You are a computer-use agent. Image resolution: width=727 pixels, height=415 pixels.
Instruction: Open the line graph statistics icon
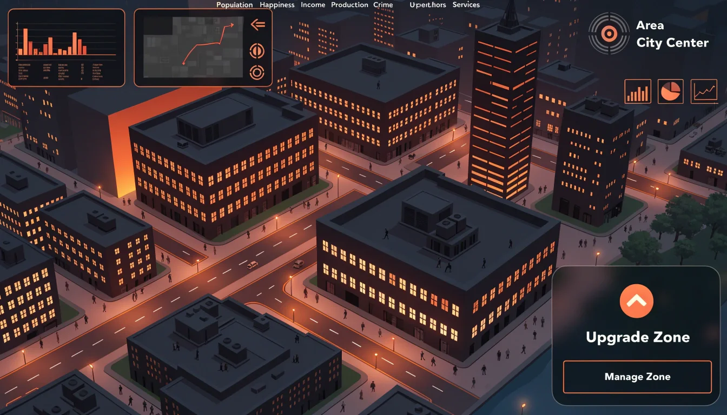(x=704, y=91)
